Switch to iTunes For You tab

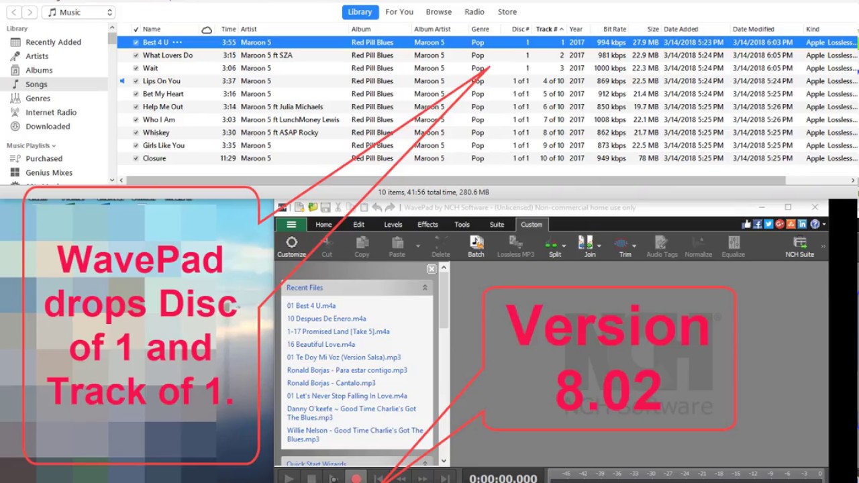[399, 11]
